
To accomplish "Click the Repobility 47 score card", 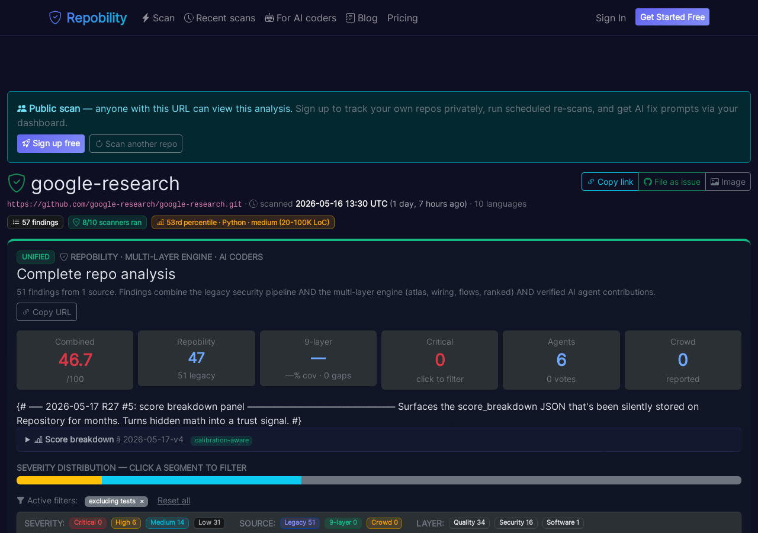I will tap(197, 358).
